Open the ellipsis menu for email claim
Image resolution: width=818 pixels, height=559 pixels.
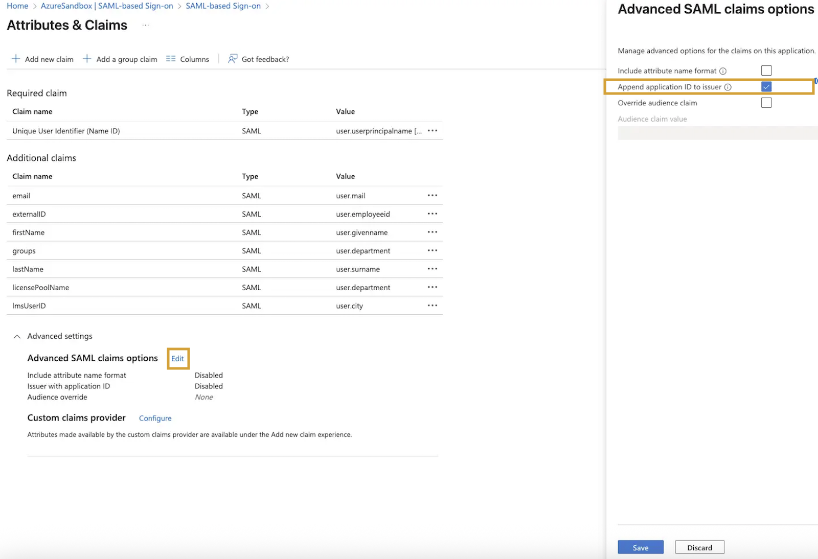[x=433, y=195]
